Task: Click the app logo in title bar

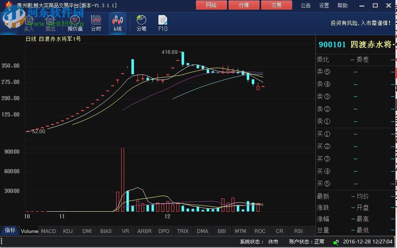Action: (x=9, y=5)
